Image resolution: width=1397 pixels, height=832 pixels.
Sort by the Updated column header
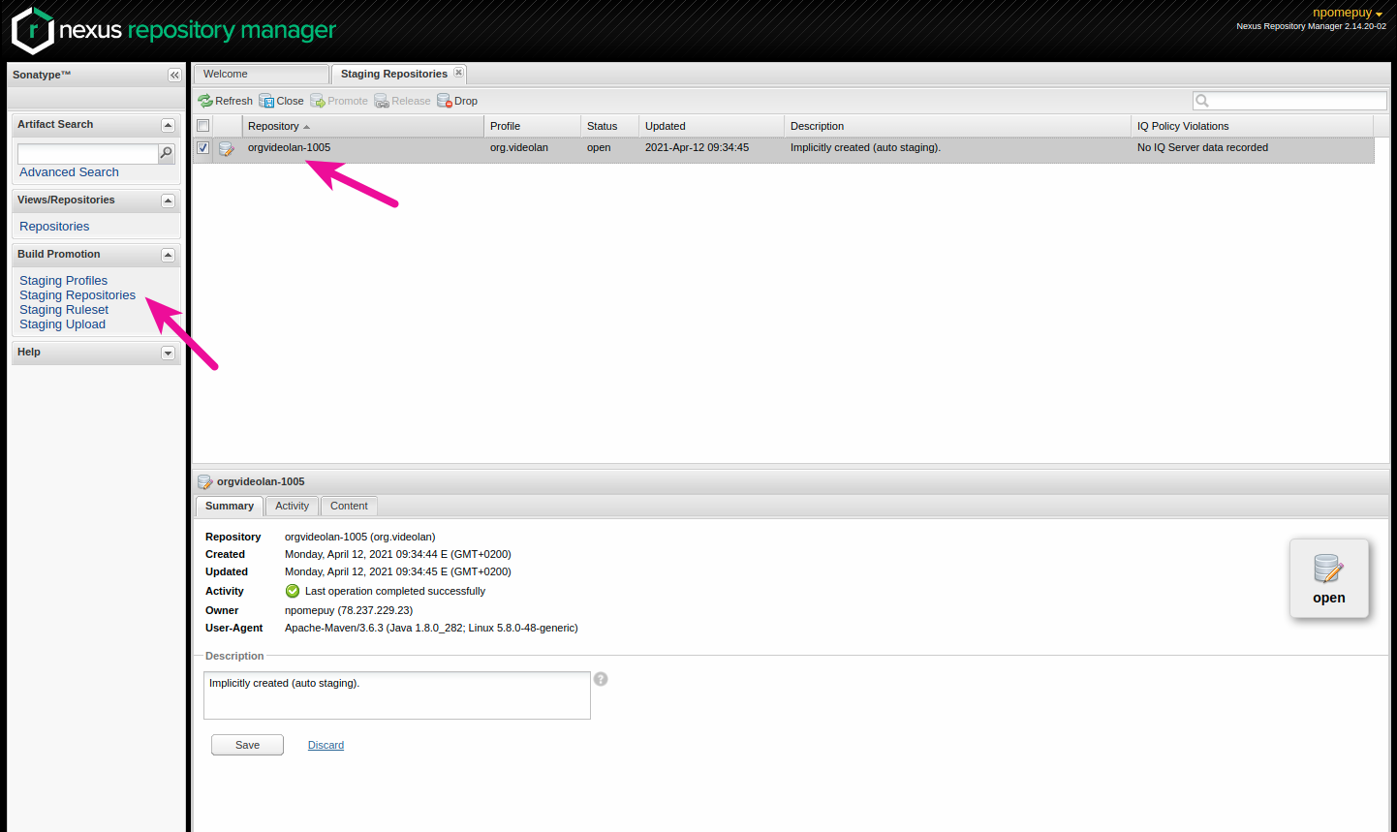(x=711, y=126)
